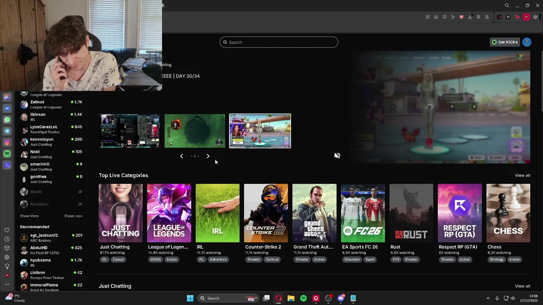Open Discord from taskbar

341,298
